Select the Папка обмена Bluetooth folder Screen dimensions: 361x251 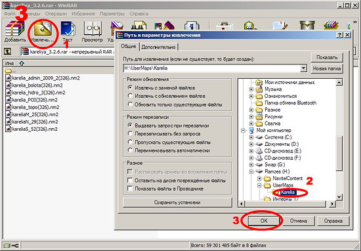[x=290, y=103]
